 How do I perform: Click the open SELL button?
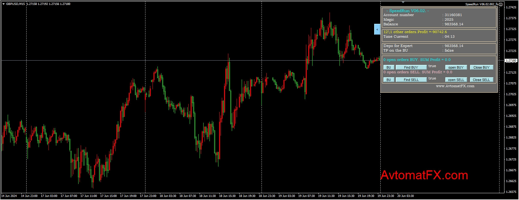pos(456,80)
